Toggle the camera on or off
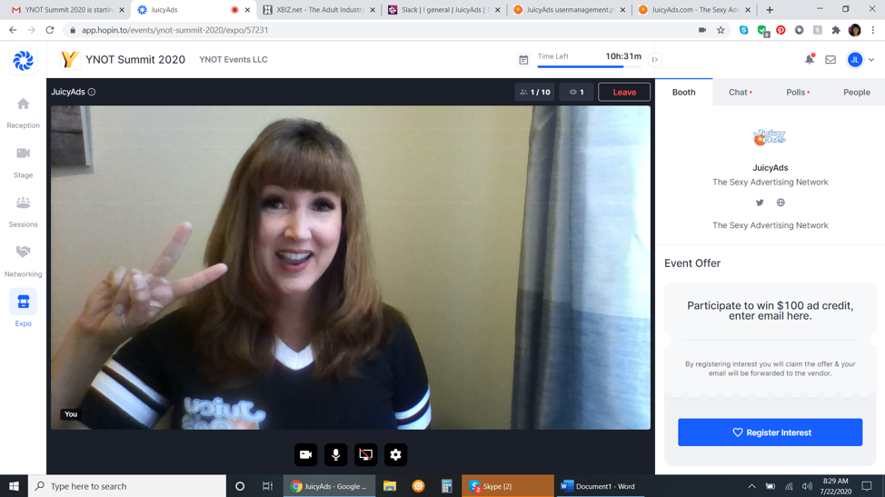The height and width of the screenshot is (497, 885). [x=305, y=454]
